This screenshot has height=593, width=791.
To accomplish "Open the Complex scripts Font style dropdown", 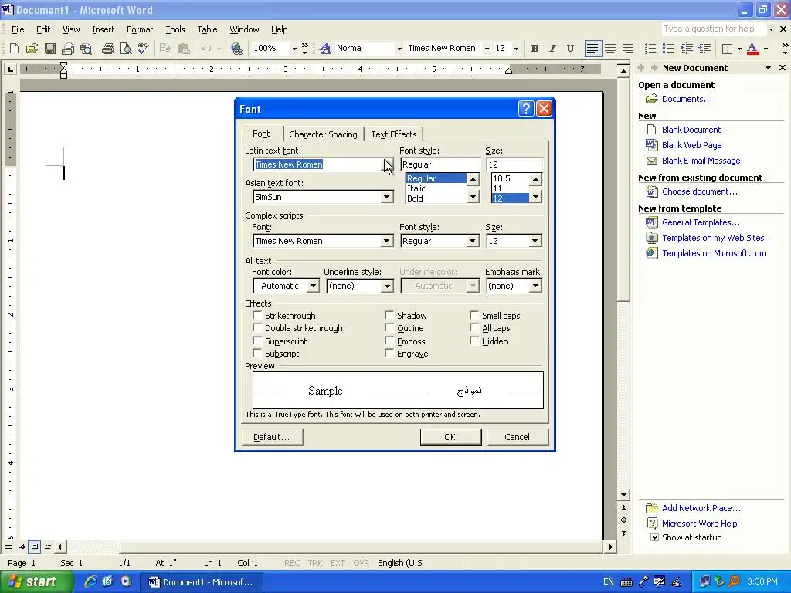I will point(473,241).
